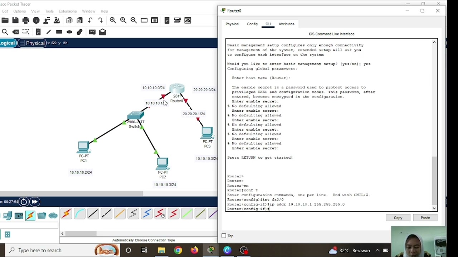Select PC2 in the workspace
This screenshot has width=458, height=257.
[162, 164]
